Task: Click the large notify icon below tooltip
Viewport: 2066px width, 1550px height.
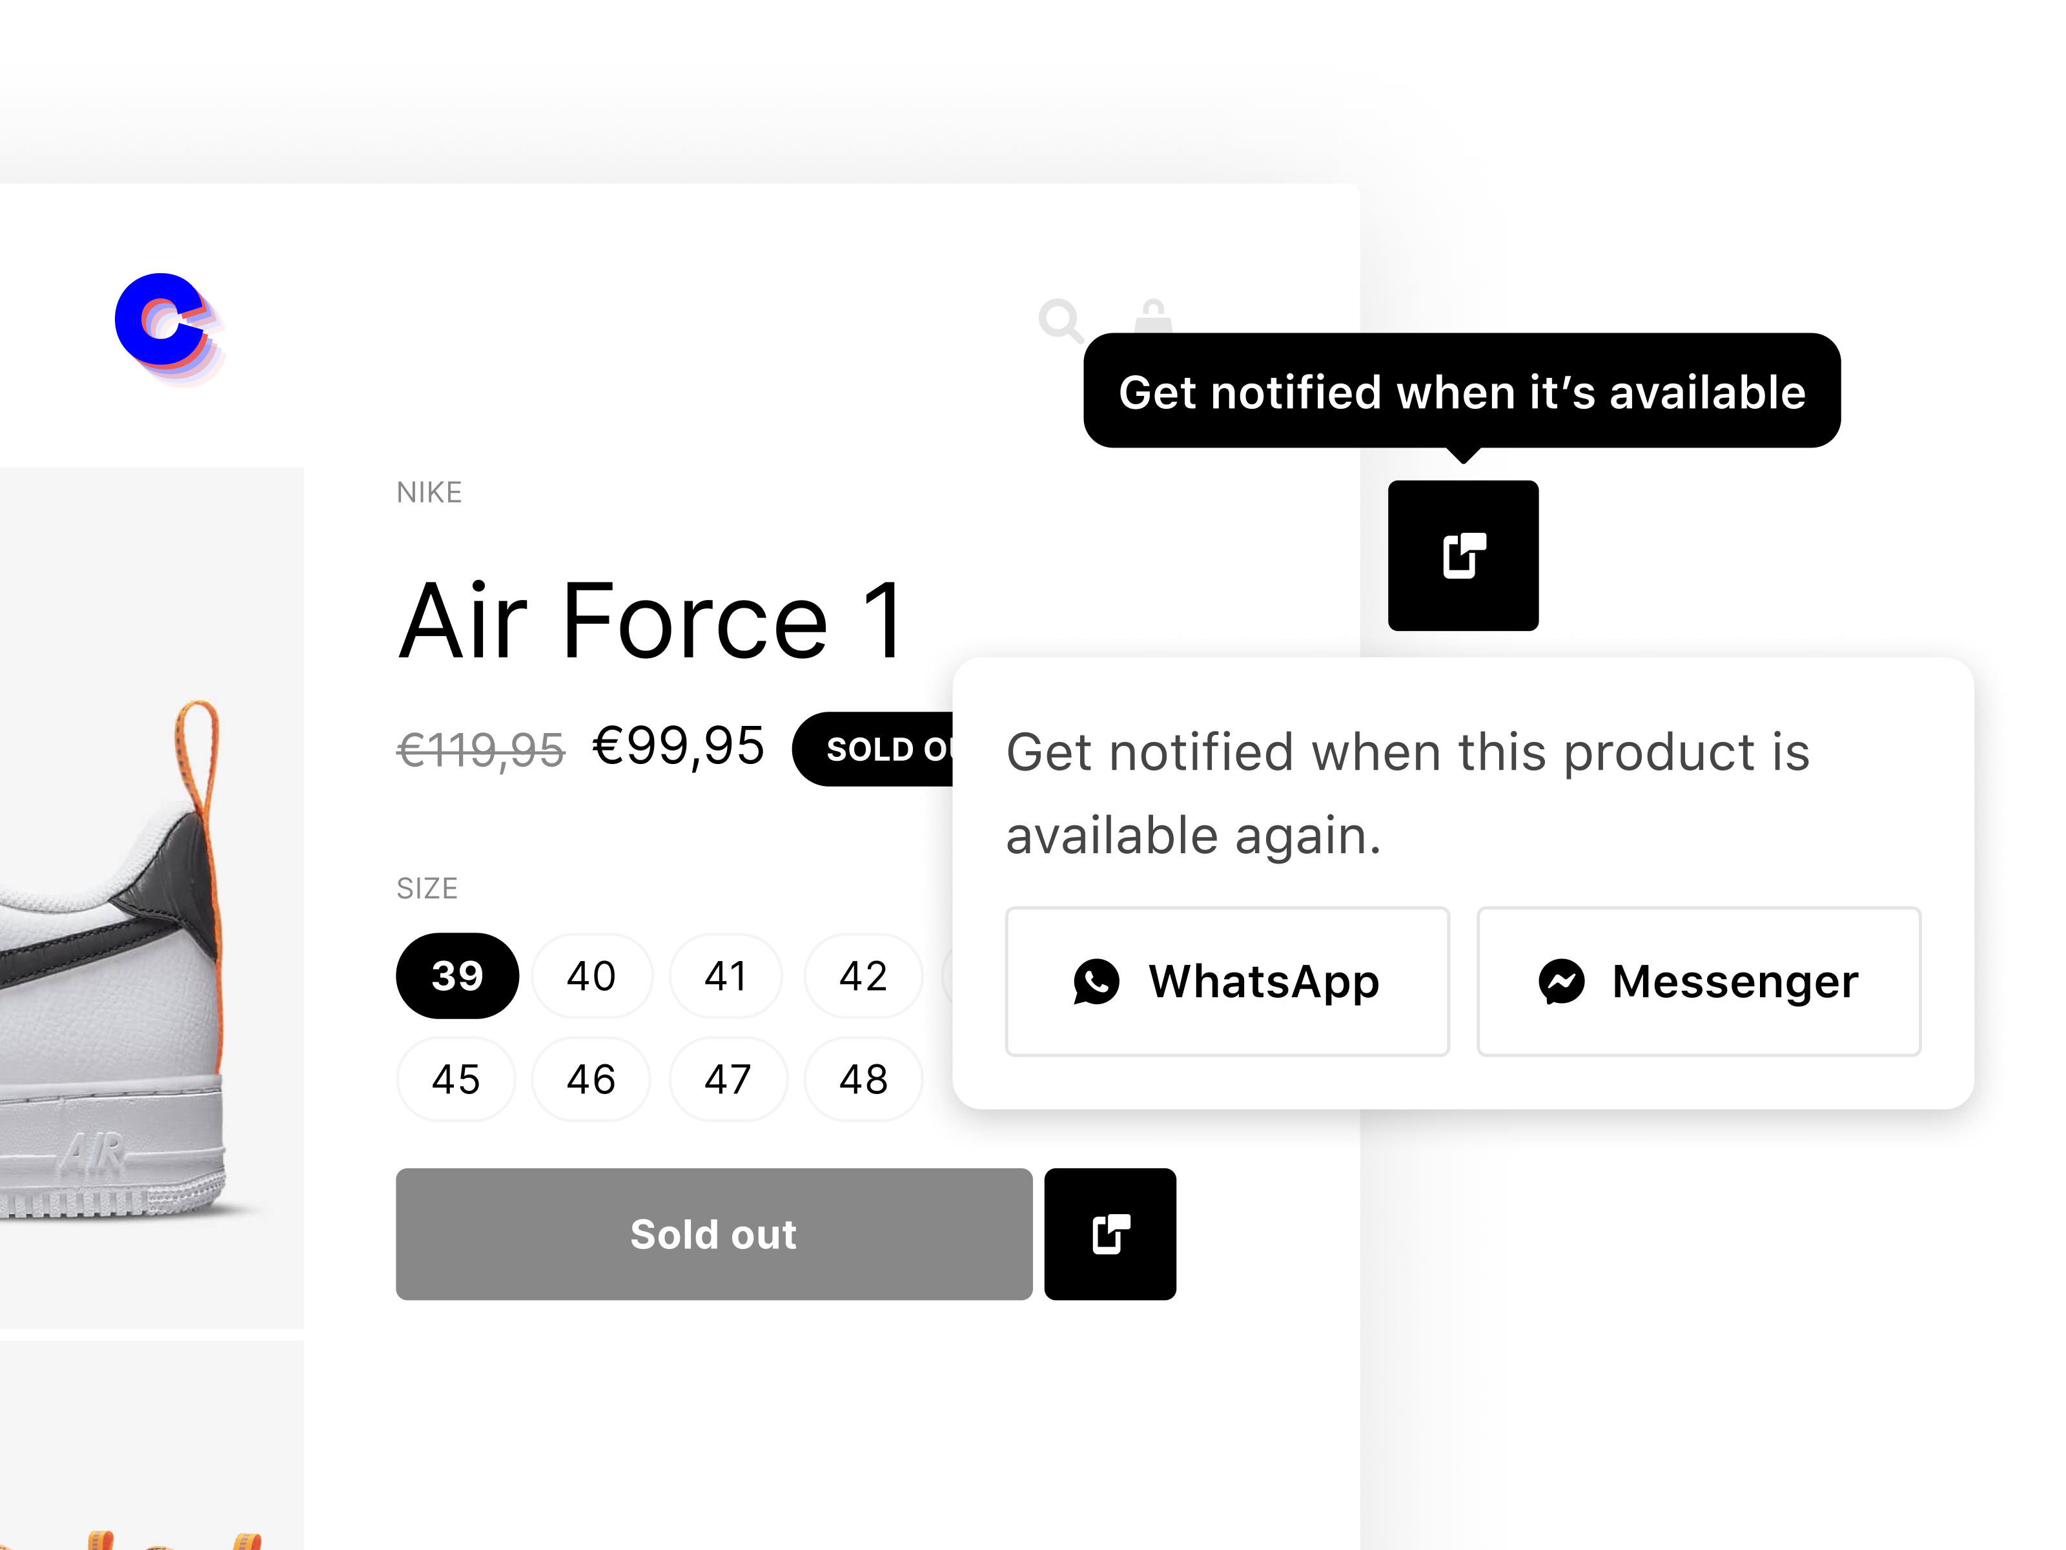Action: [1462, 556]
